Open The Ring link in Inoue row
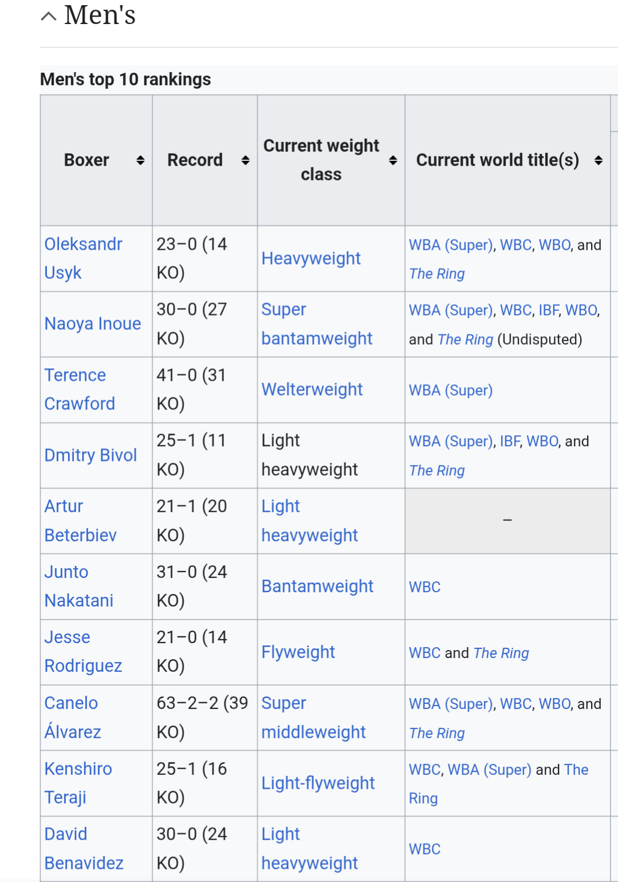 465,340
